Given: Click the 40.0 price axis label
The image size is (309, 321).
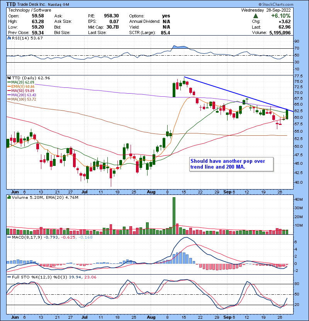Looking at the screenshot, I should [x=298, y=183].
